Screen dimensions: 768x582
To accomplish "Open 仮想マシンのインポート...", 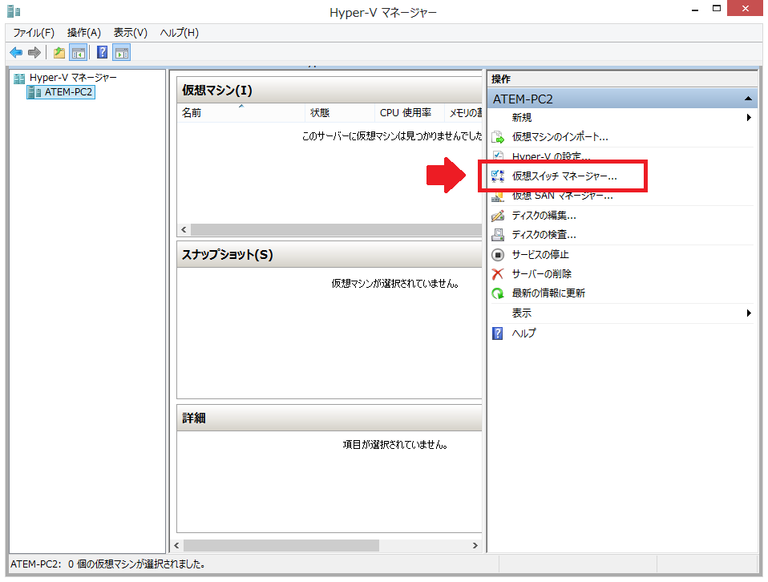I will (x=560, y=137).
